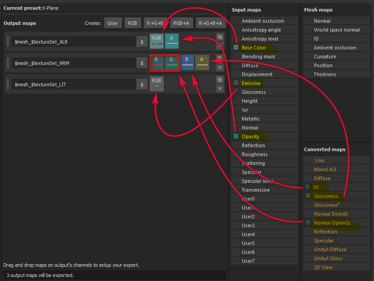Edit the $mesh_$textureSet_LIT name field
Screen dimensions: 374x281
point(74,84)
